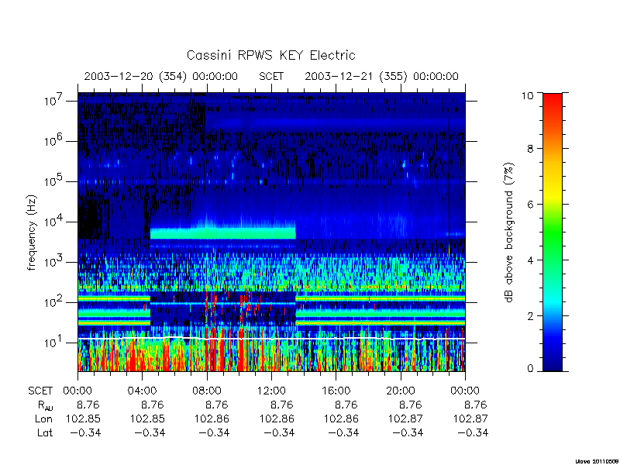Click the dB above background (7%) label

(510, 232)
